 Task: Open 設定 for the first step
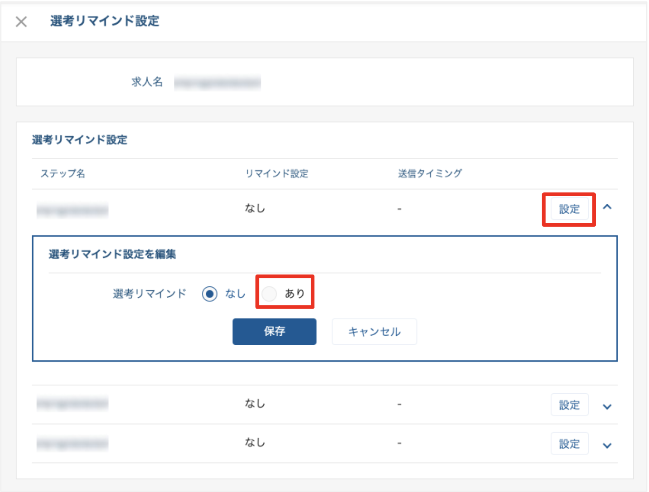569,209
